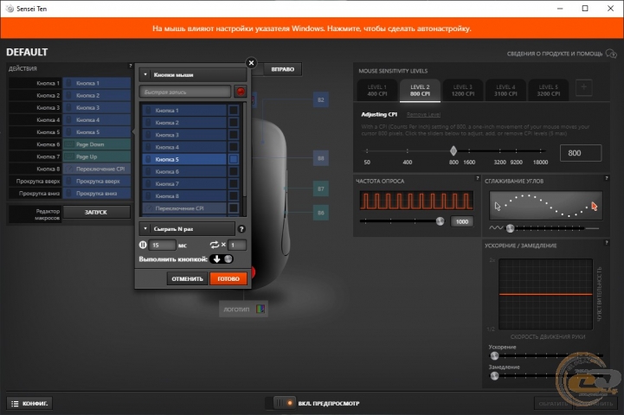Select B8 button marker on mouse
The image size is (624, 415).
tap(321, 158)
